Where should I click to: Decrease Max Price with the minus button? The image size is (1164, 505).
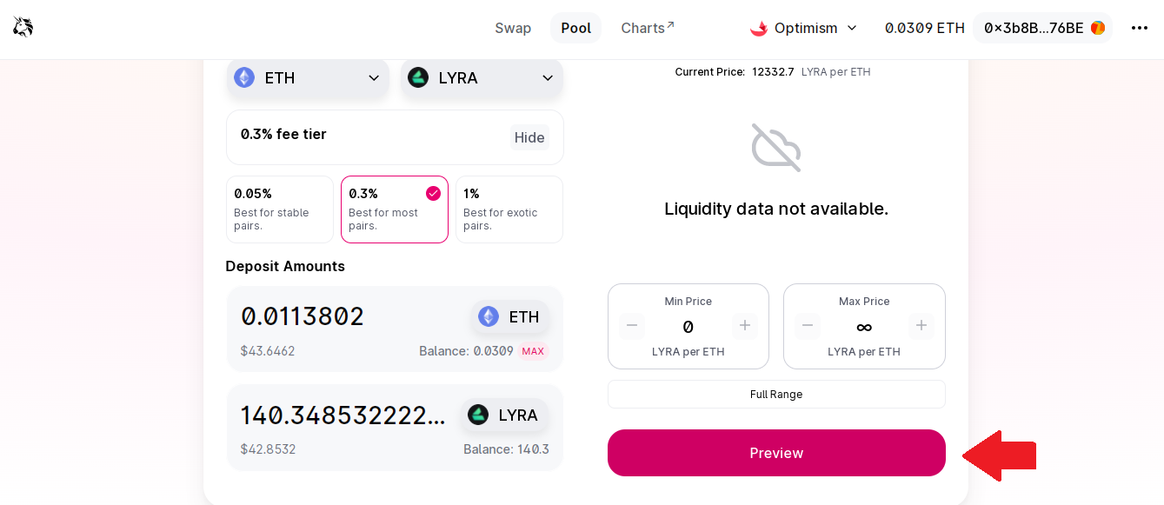tap(808, 326)
